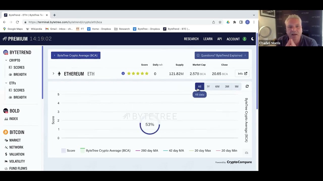Open Chrome three-dot menu
The width and height of the screenshot is (323, 181).
[x=254, y=22]
